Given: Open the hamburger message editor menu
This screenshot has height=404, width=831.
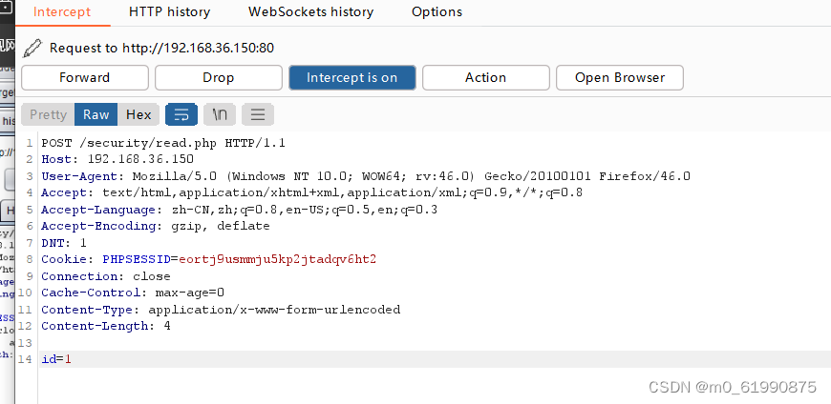Looking at the screenshot, I should (x=257, y=114).
